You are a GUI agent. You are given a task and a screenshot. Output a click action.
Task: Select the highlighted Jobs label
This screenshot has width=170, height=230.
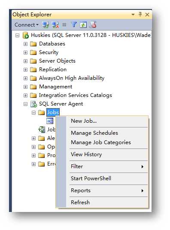(53, 112)
